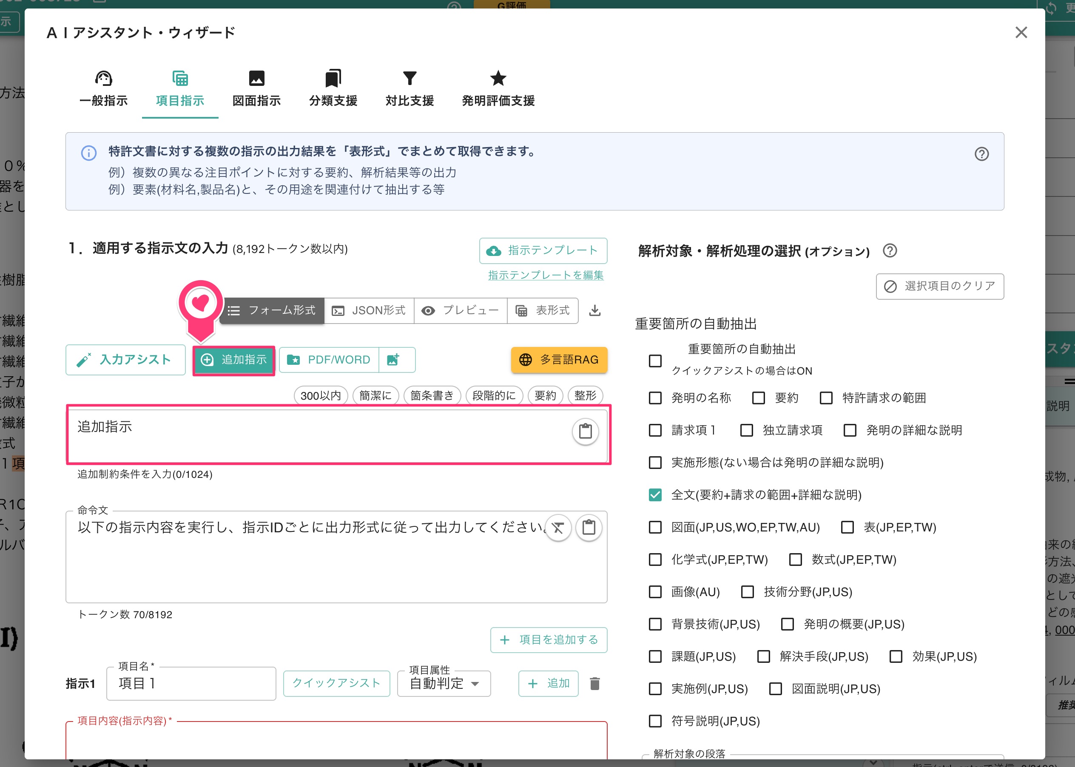Click clipboard paste icon in 追加指示 field
This screenshot has height=767, width=1075.
pyautogui.click(x=585, y=431)
